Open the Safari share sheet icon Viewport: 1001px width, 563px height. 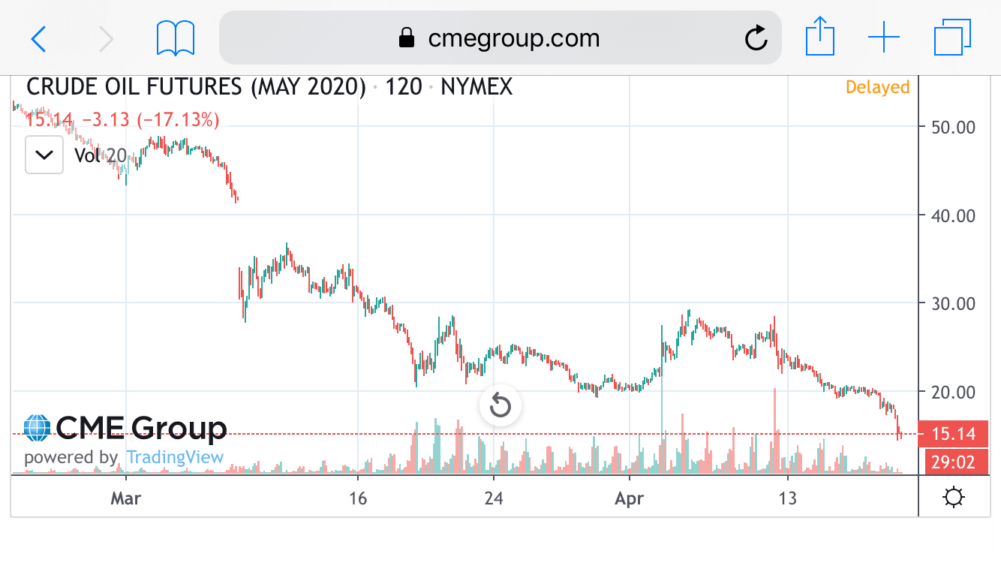(x=820, y=37)
